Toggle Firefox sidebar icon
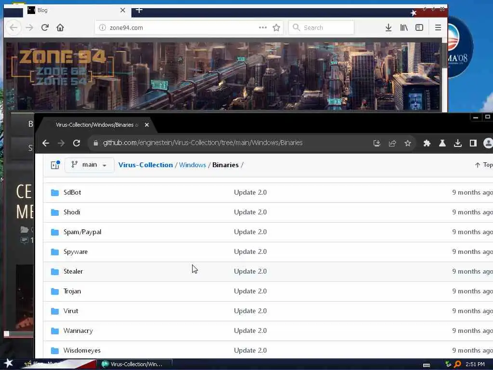This screenshot has width=493, height=370. click(x=419, y=27)
